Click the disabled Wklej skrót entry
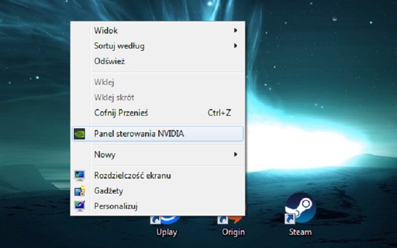The image size is (397, 248). [x=114, y=98]
